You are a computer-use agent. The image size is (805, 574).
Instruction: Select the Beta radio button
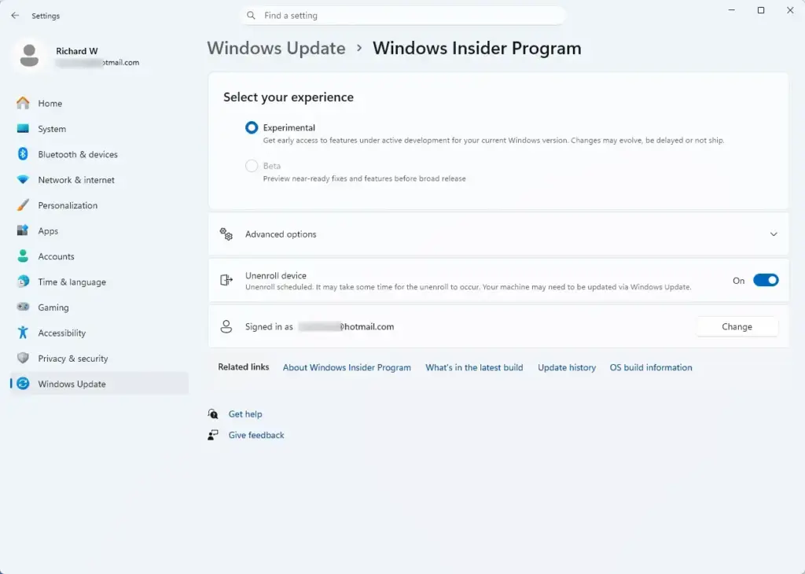pyautogui.click(x=252, y=166)
